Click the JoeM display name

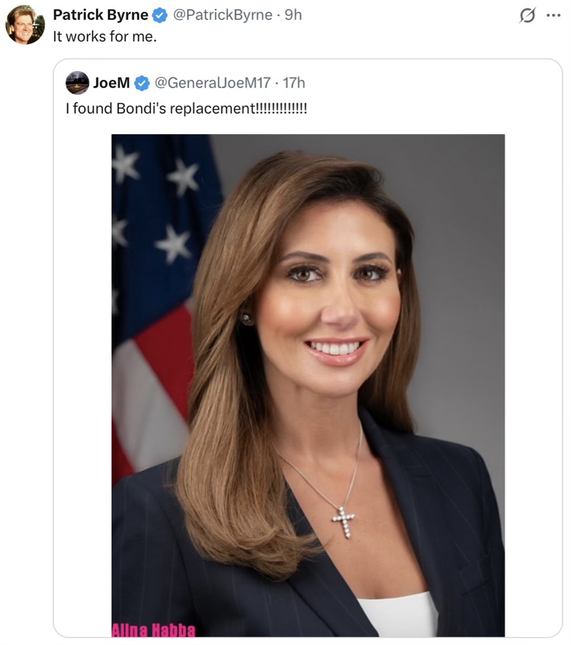click(112, 83)
